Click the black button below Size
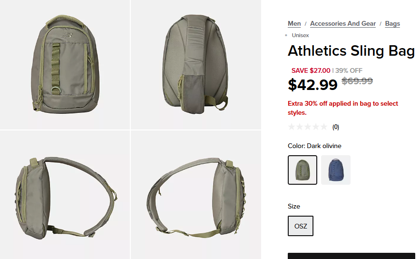The height and width of the screenshot is (259, 420). coord(352,256)
